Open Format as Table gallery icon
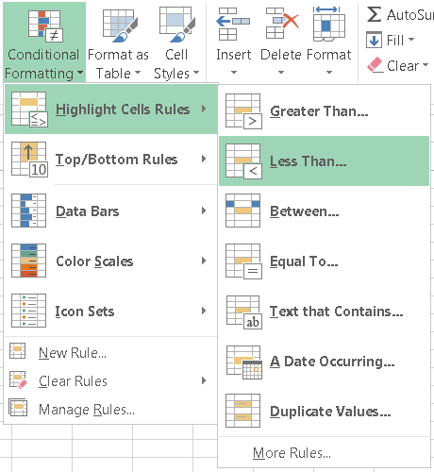 (x=120, y=25)
